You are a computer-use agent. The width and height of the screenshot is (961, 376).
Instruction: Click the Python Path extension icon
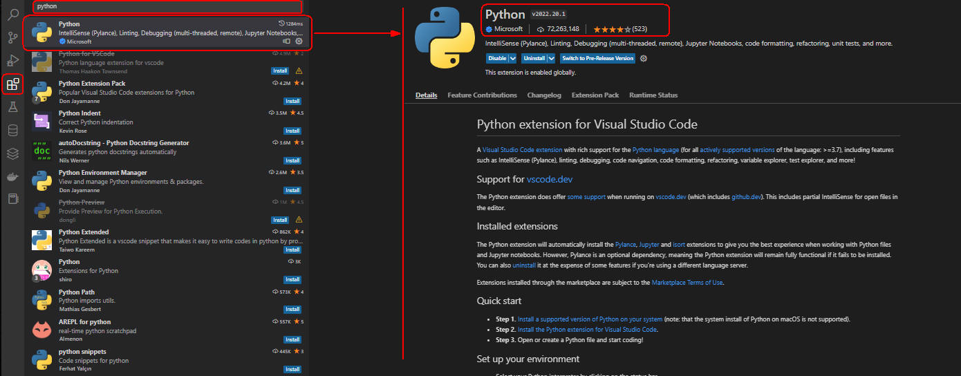(41, 301)
